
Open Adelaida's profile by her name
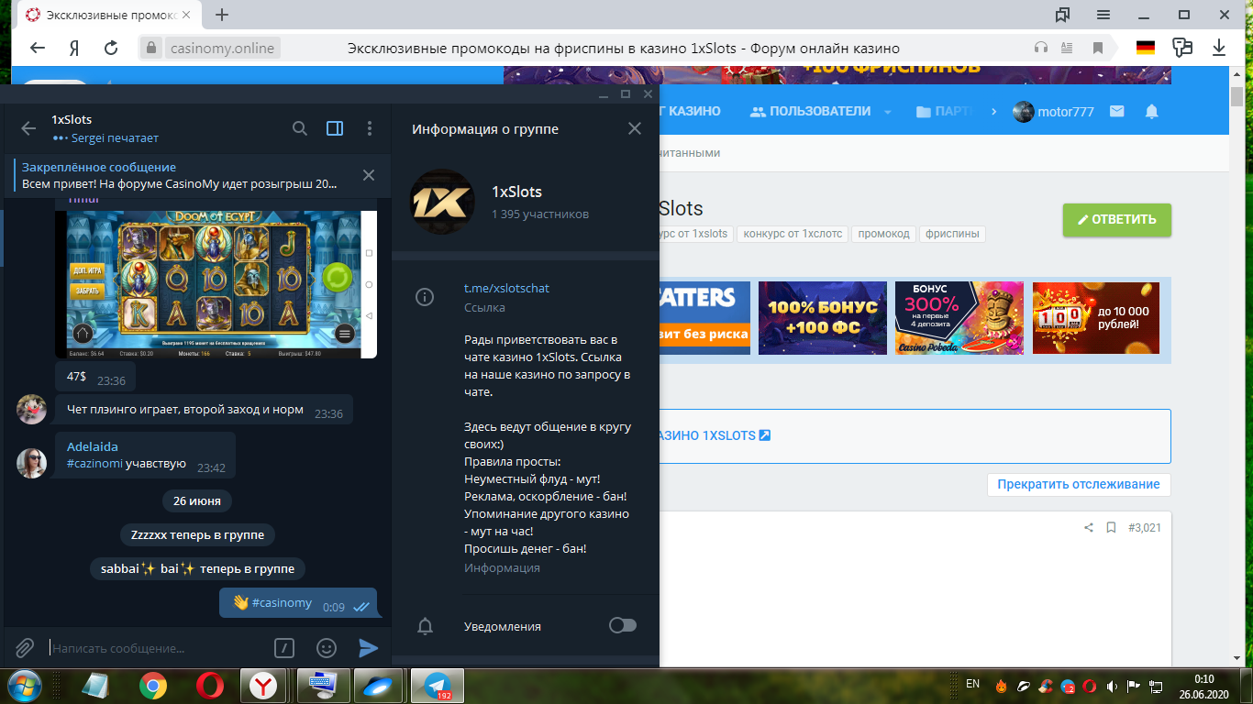tap(93, 446)
